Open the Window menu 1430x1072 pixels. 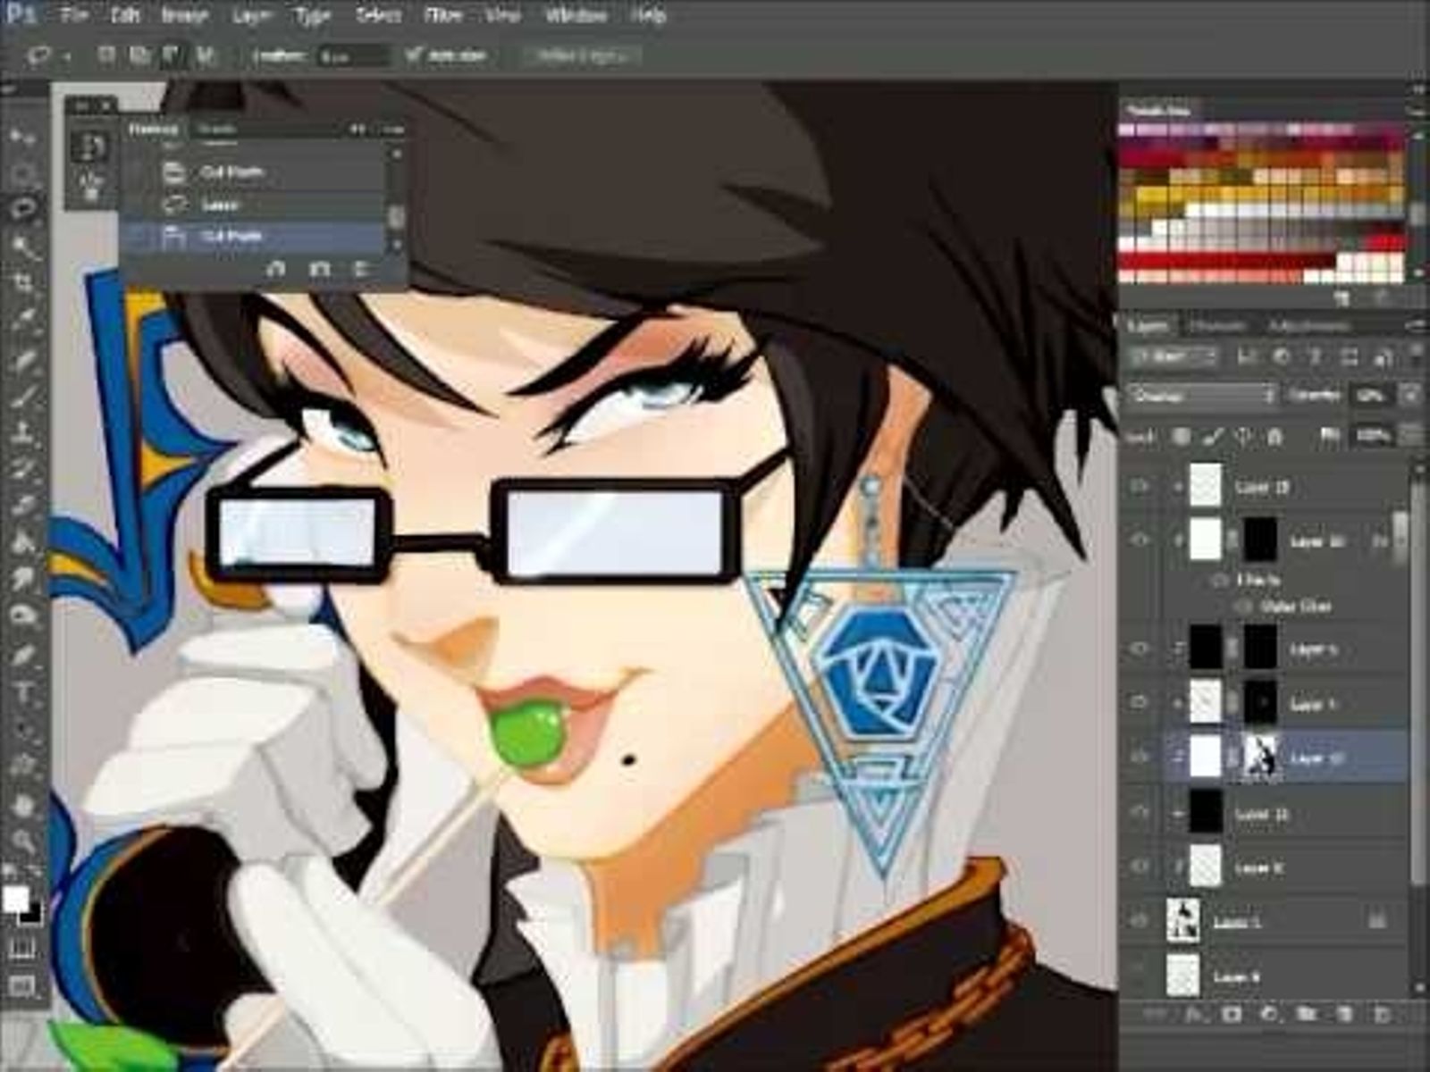[576, 15]
